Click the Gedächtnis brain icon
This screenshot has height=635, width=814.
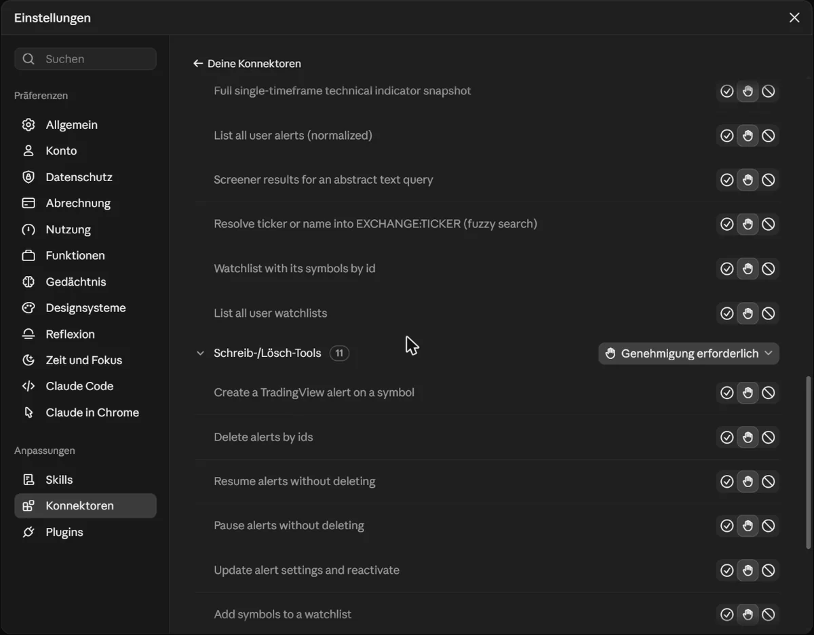[x=28, y=282]
